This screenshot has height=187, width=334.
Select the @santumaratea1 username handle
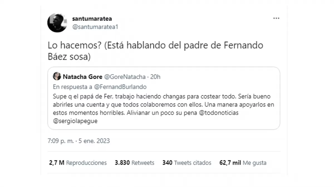95,27
